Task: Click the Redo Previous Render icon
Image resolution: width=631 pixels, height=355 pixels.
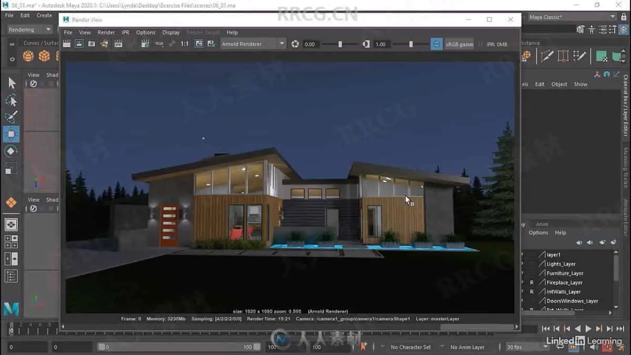Action: click(x=67, y=44)
